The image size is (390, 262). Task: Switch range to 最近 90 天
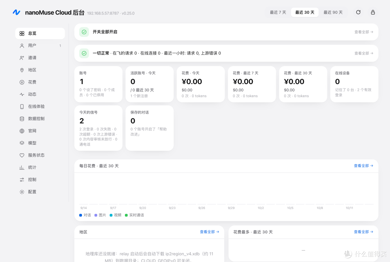pyautogui.click(x=333, y=12)
